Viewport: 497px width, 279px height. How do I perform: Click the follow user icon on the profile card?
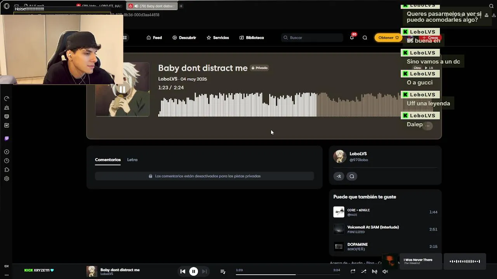339,176
